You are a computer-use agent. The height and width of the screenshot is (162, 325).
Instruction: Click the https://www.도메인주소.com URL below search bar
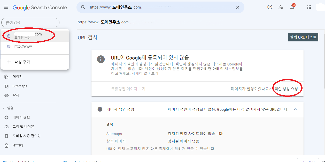tap(103, 22)
